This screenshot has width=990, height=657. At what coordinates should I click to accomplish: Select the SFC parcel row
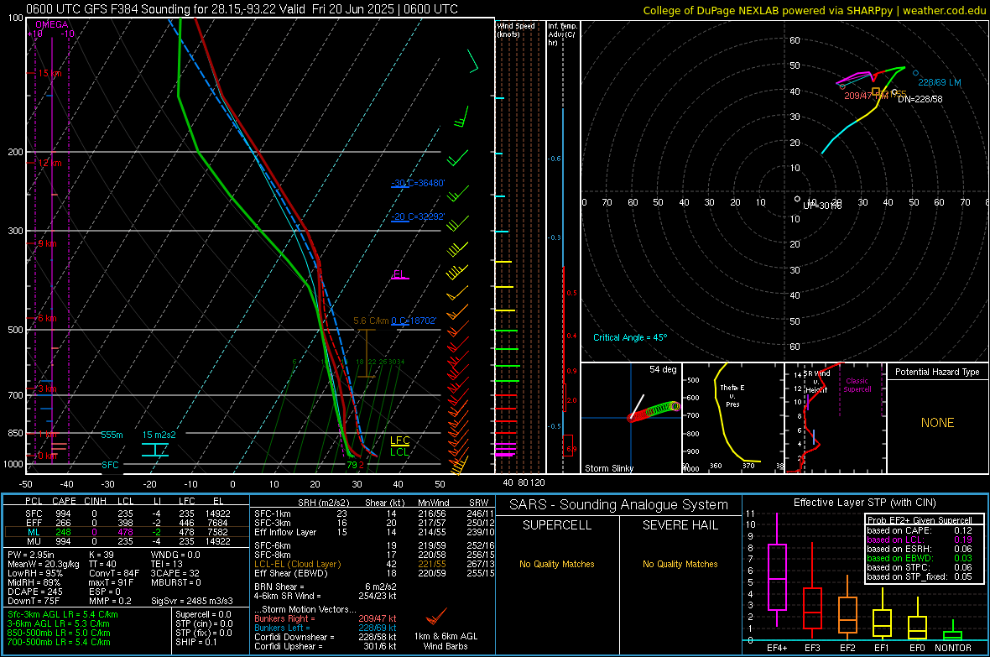[126, 514]
